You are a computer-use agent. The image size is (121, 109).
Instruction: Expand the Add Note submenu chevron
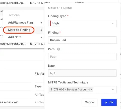[x=41, y=37]
